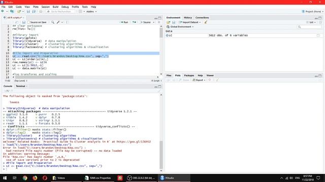Open the File menu

[x=4, y=7]
